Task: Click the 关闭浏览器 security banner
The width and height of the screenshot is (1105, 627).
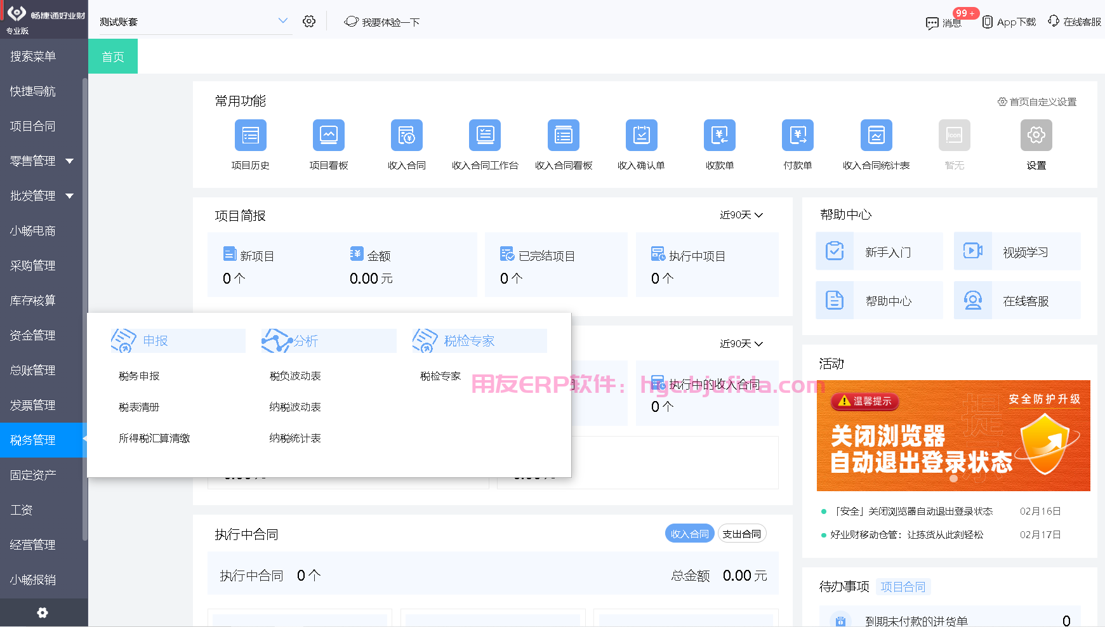Action: click(953, 435)
